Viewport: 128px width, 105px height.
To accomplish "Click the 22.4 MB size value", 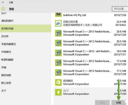I will coord(121,22).
